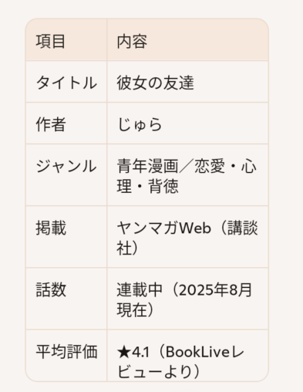Click the title text 彼女の友達
Viewport: 303px width, 392px height.
pyautogui.click(x=155, y=83)
